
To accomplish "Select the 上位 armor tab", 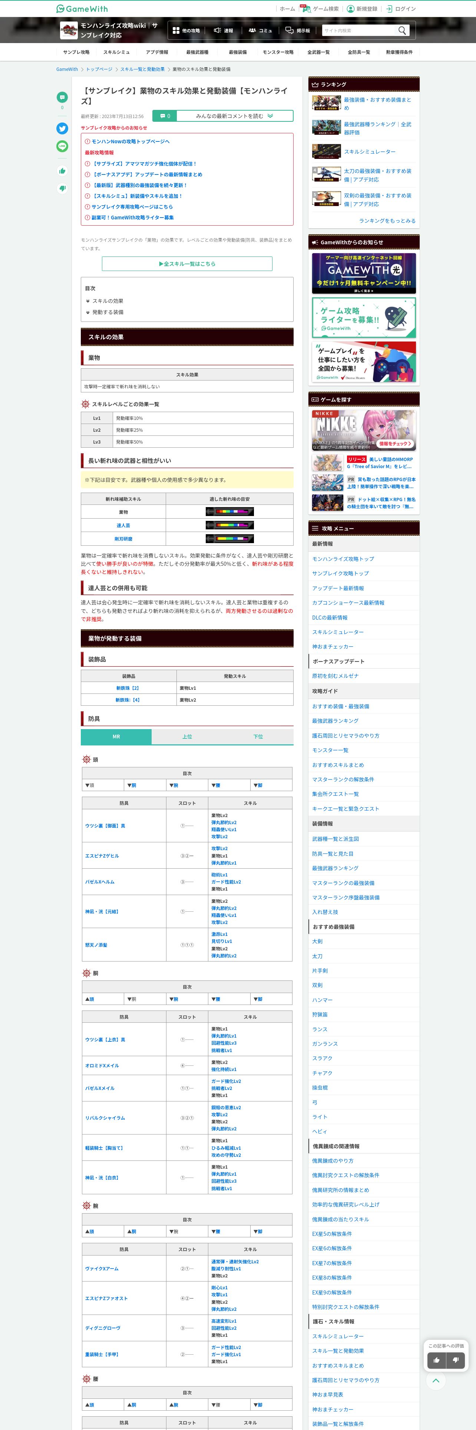I will [187, 737].
